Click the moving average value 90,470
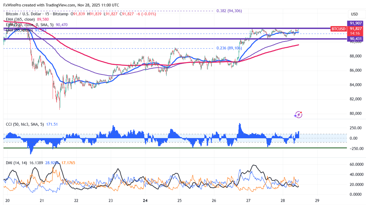The image size is (366, 205). tap(62, 25)
